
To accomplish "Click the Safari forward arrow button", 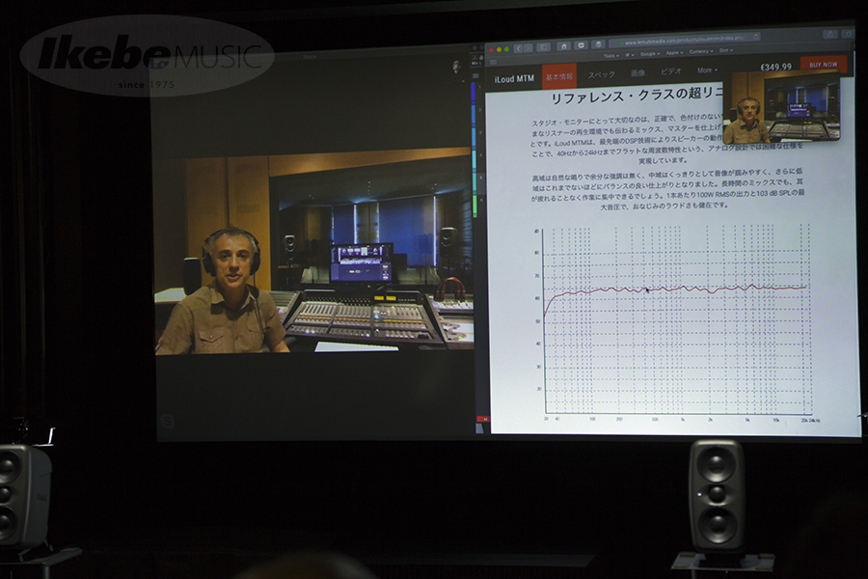I will click(x=529, y=47).
